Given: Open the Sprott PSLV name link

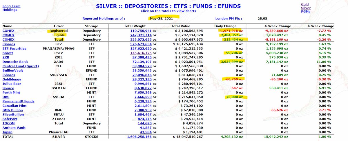Looking at the screenshot, I should coord(8,53).
